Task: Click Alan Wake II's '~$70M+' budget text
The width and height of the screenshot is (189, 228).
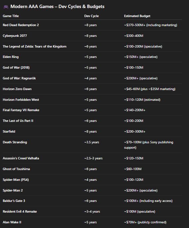Action: [x=130, y=222]
